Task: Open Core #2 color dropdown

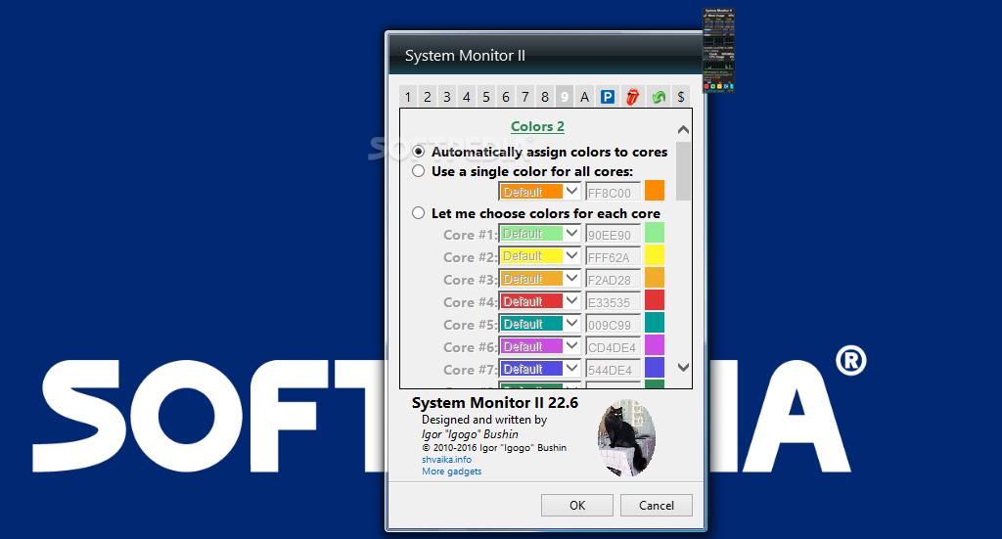Action: 540,256
